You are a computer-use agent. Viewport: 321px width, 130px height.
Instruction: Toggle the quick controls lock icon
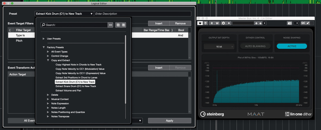click(x=308, y=23)
